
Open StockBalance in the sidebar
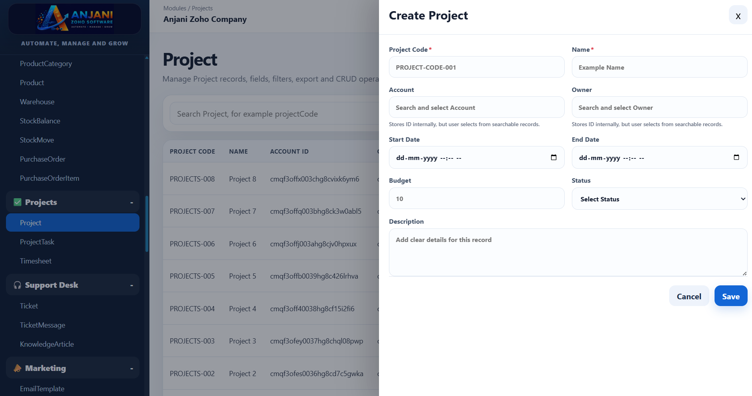[x=40, y=121]
